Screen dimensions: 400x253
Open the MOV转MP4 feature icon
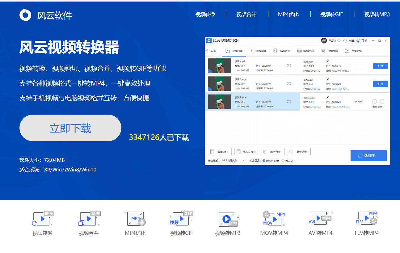pos(274,219)
